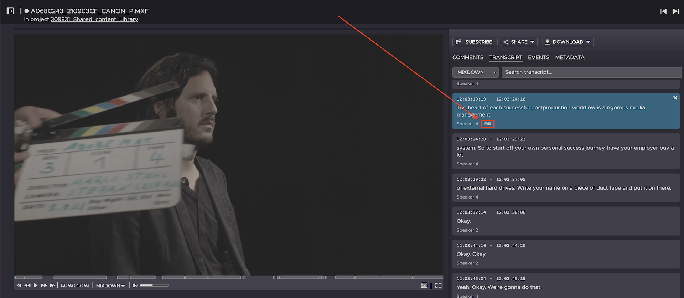Image resolution: width=684 pixels, height=298 pixels.
Task: Go to next asset icon
Action: pos(676,11)
